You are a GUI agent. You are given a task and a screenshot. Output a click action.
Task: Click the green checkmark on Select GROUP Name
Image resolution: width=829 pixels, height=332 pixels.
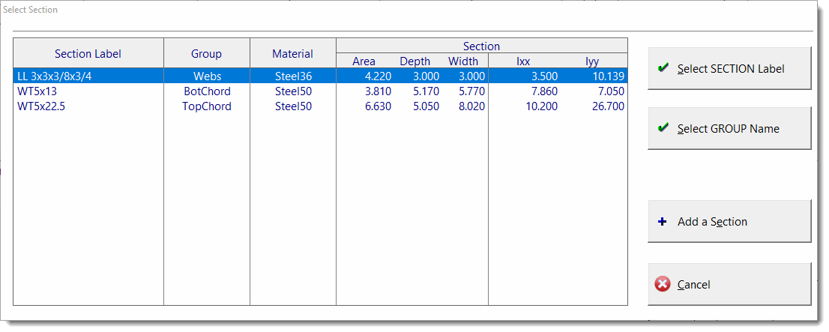click(663, 128)
